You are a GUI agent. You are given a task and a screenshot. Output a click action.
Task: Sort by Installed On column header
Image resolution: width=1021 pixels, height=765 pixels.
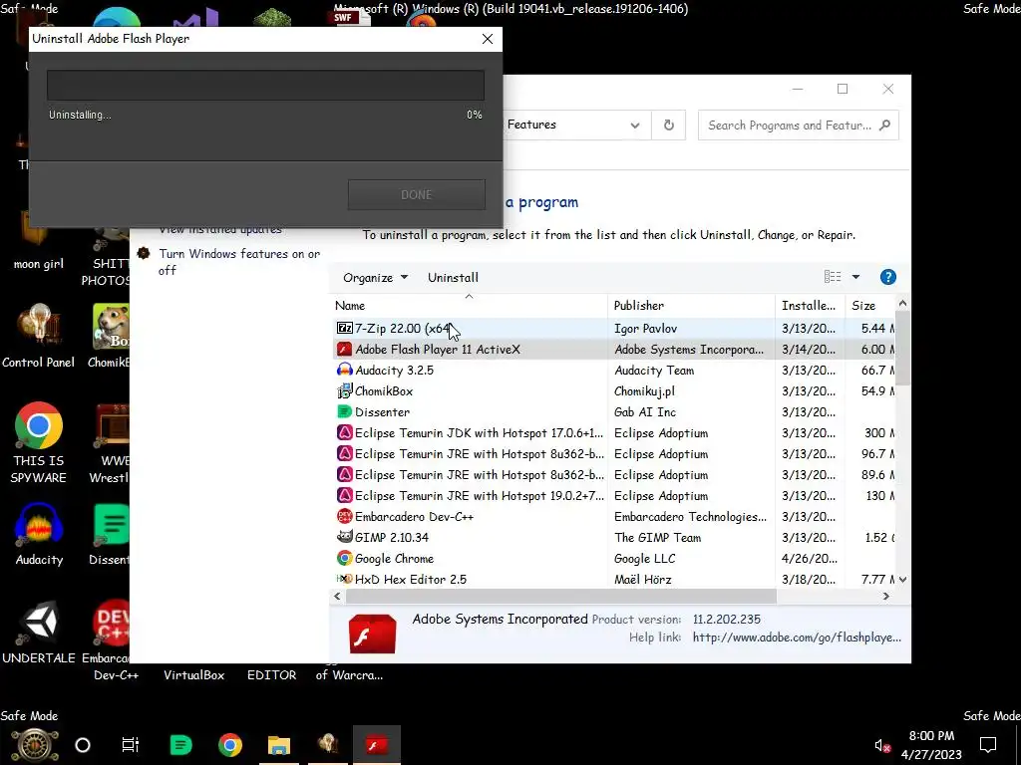[x=810, y=306]
